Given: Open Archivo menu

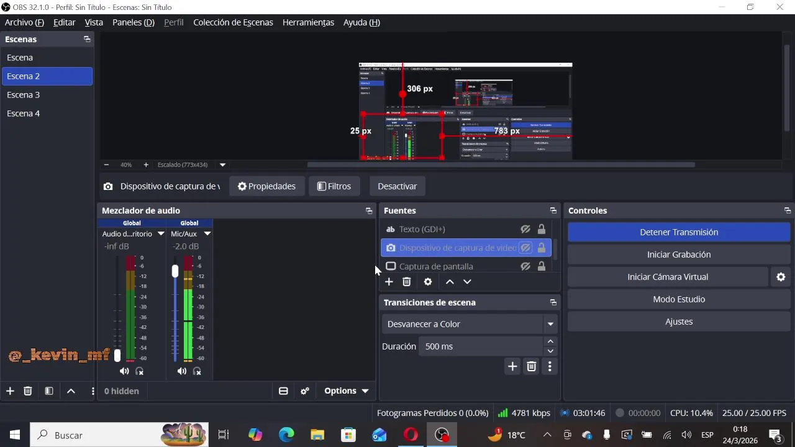Looking at the screenshot, I should (x=24, y=22).
